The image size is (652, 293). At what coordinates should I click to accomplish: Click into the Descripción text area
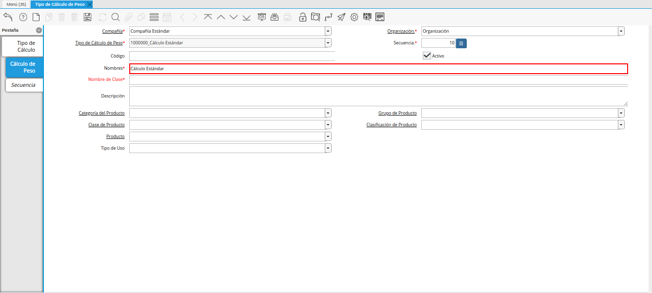[x=378, y=96]
